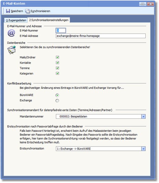Click the Speichern button label
159x183 pixels.
pyautogui.click(x=17, y=11)
